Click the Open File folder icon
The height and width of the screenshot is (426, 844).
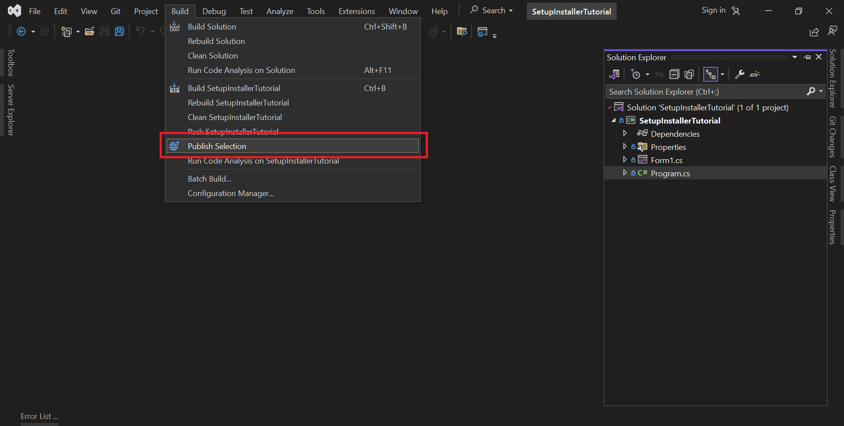click(x=90, y=31)
